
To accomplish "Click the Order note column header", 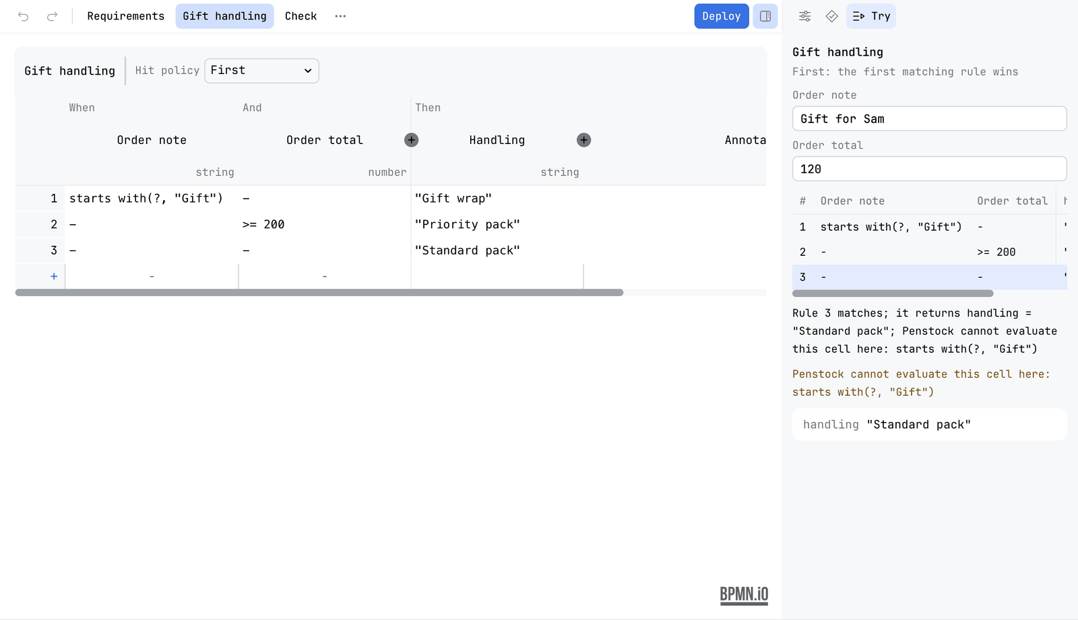I will (152, 140).
